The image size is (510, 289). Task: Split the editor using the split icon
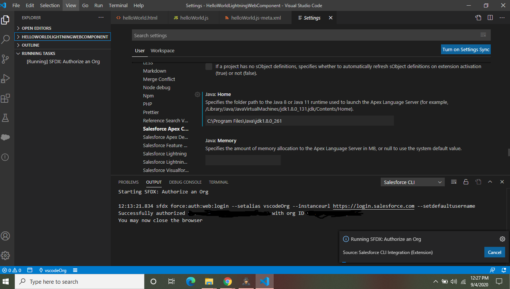(489, 17)
